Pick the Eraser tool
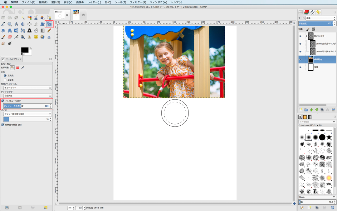This screenshot has height=211, width=337. [10, 37]
